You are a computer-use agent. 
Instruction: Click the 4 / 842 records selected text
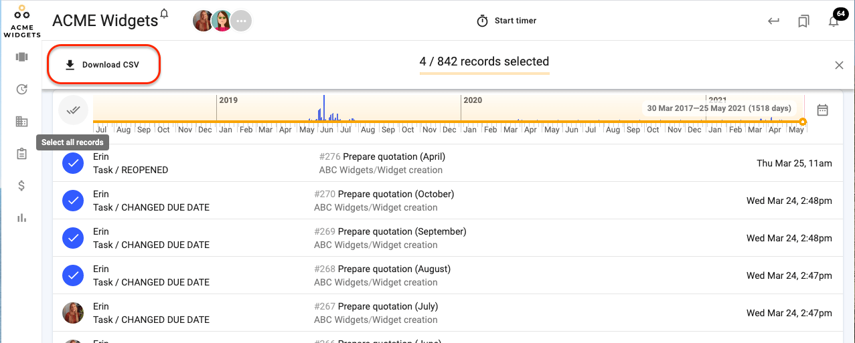(484, 62)
